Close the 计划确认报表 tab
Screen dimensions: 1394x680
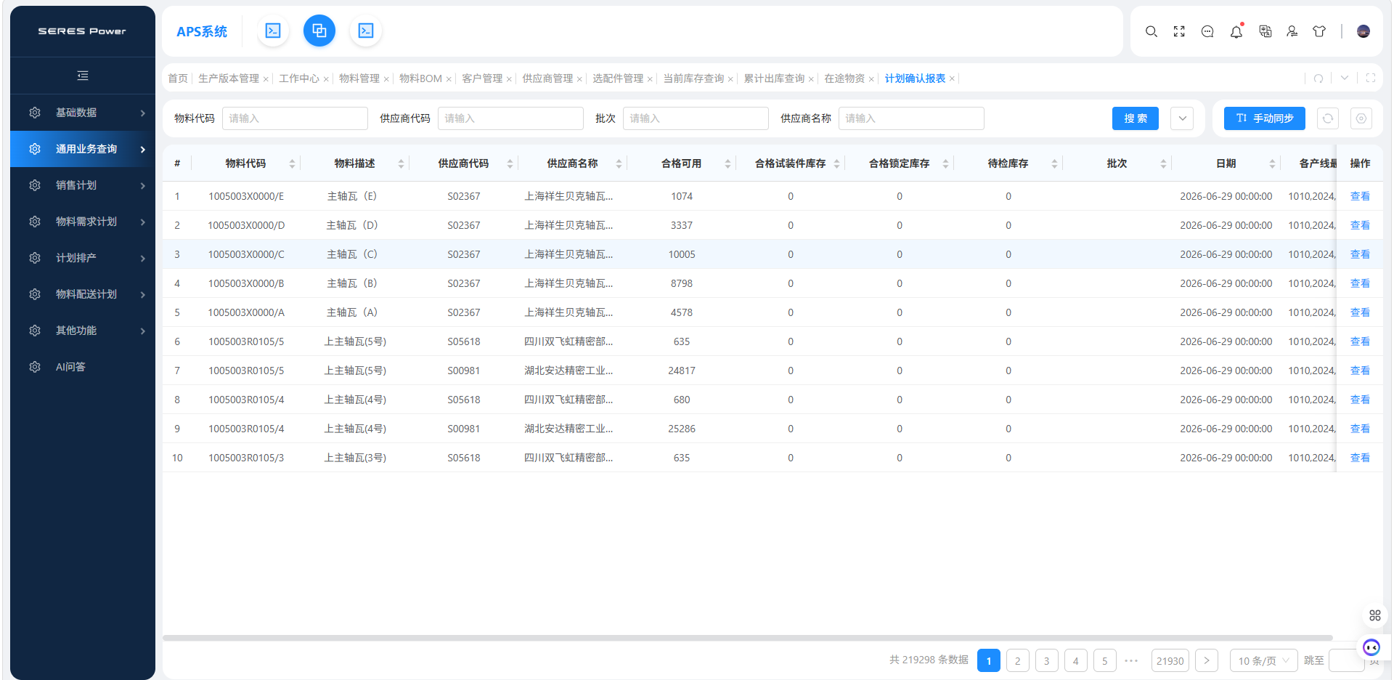click(x=952, y=78)
